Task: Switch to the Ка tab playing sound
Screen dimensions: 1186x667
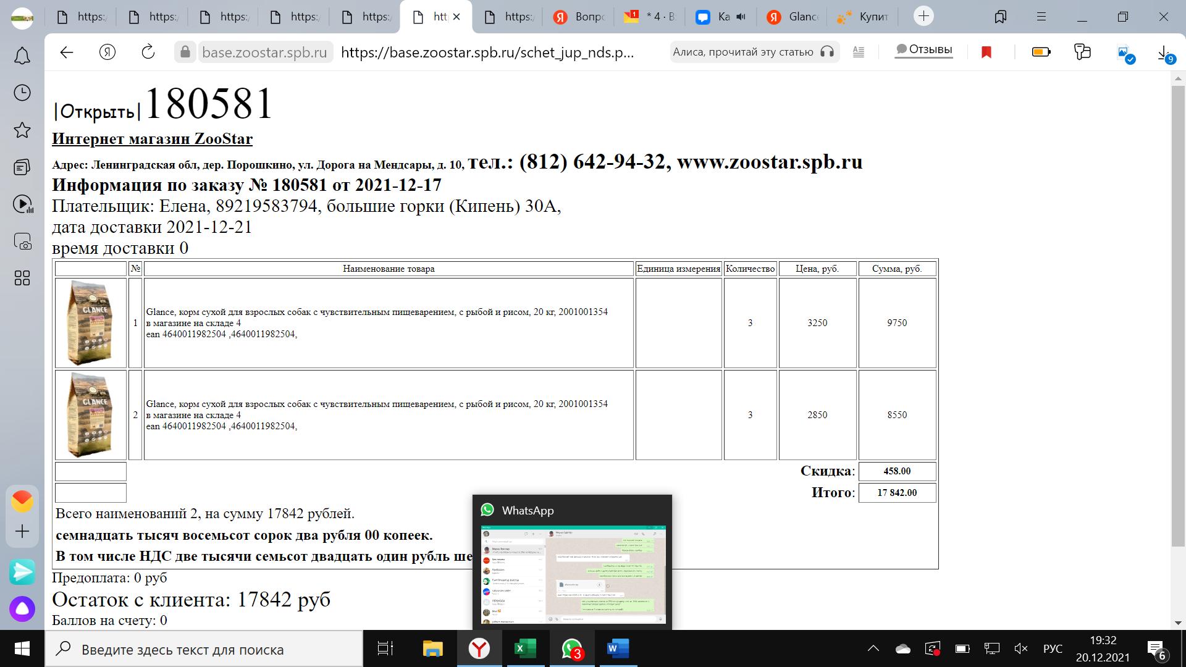Action: [x=721, y=17]
